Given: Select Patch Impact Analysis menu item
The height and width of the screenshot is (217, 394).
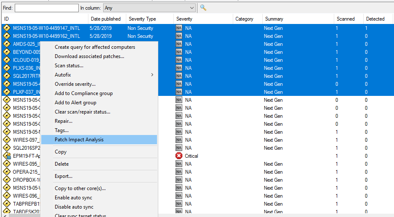Looking at the screenshot, I should 79,140.
